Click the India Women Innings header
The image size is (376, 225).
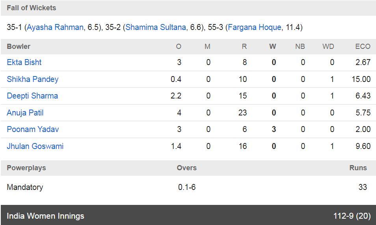(x=46, y=216)
